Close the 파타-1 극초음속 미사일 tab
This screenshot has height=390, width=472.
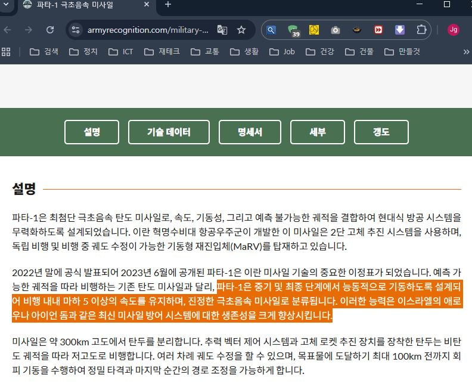(x=147, y=5)
